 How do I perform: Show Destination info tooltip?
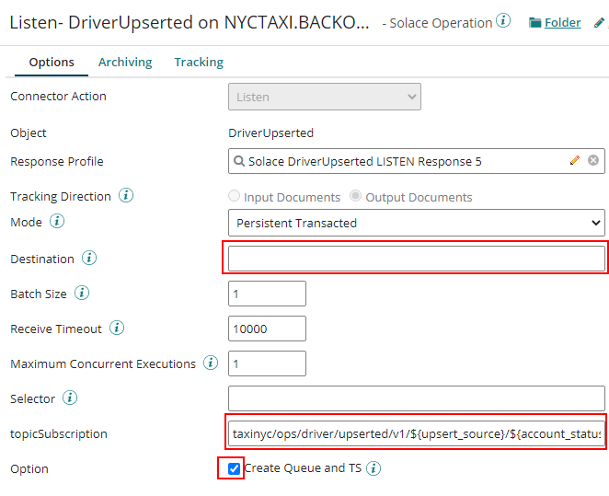click(89, 259)
